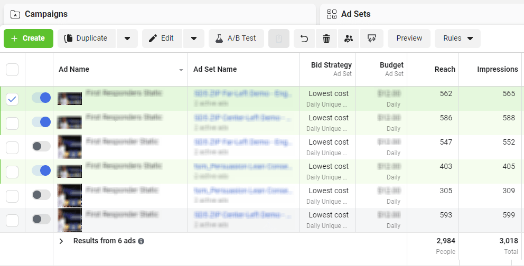Turn off the ad with reach 586
Screen dimensions: 524x266
pyautogui.click(x=41, y=122)
